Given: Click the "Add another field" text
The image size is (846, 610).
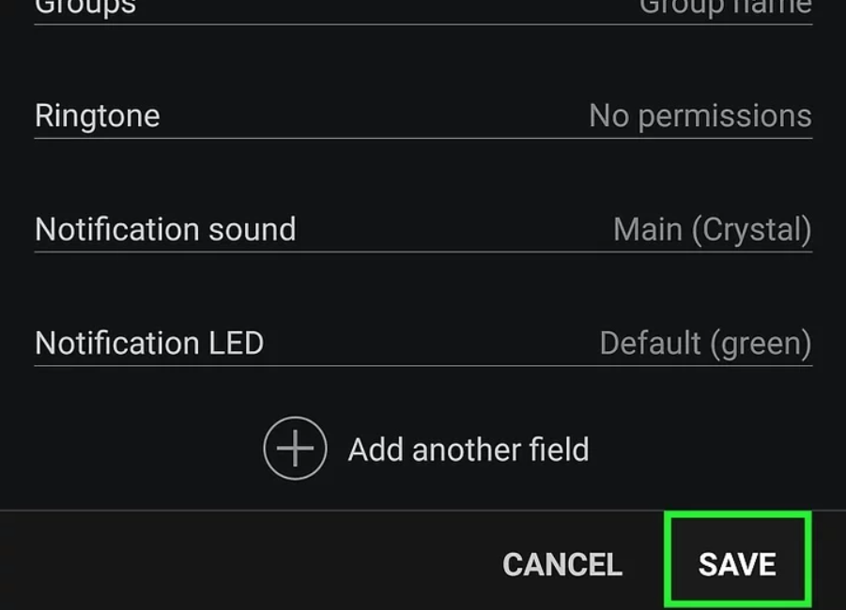Looking at the screenshot, I should pos(468,450).
